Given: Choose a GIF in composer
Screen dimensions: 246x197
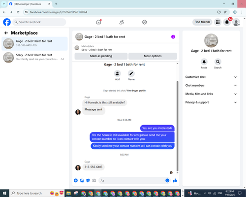Looking at the screenshot, I should [x=94, y=181].
